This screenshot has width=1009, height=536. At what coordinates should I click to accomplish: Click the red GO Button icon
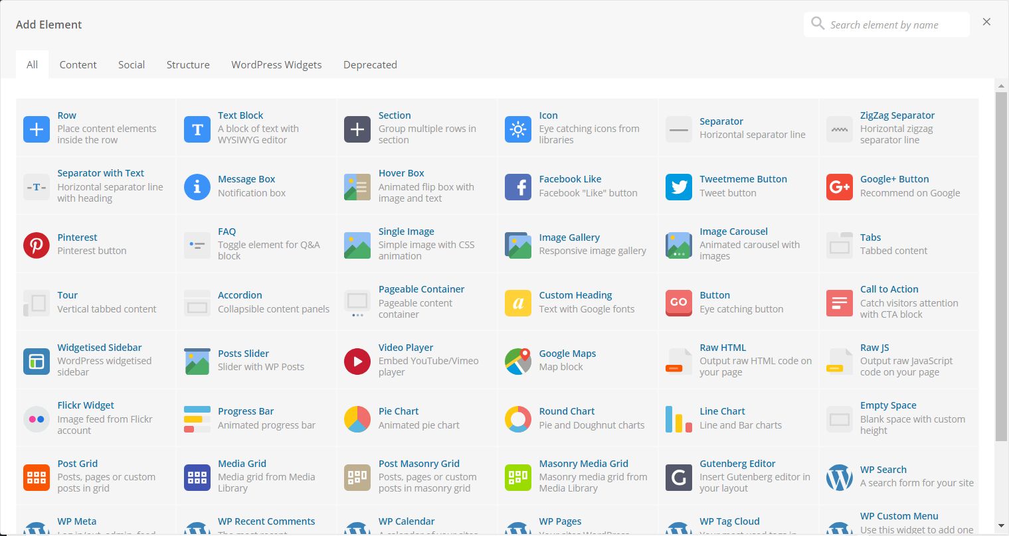(x=679, y=303)
